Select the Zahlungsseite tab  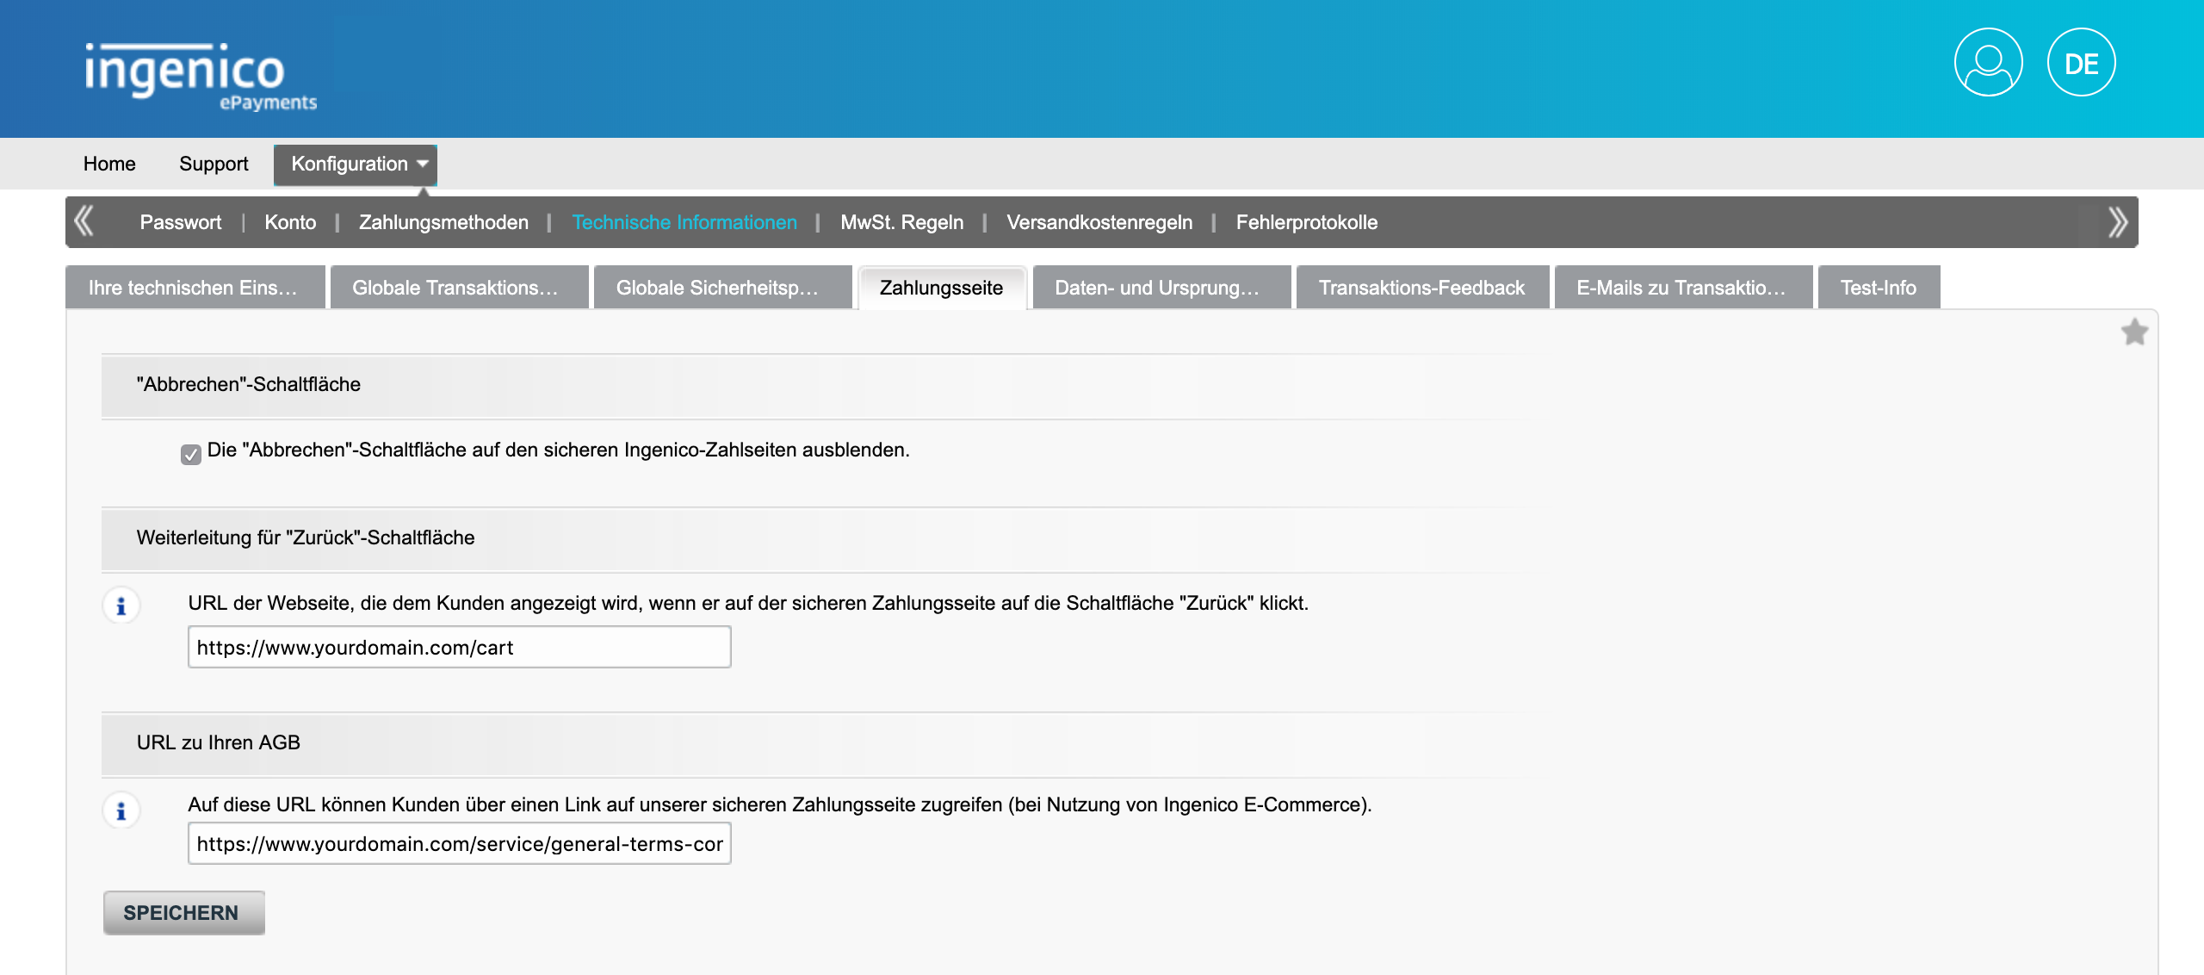click(x=942, y=287)
